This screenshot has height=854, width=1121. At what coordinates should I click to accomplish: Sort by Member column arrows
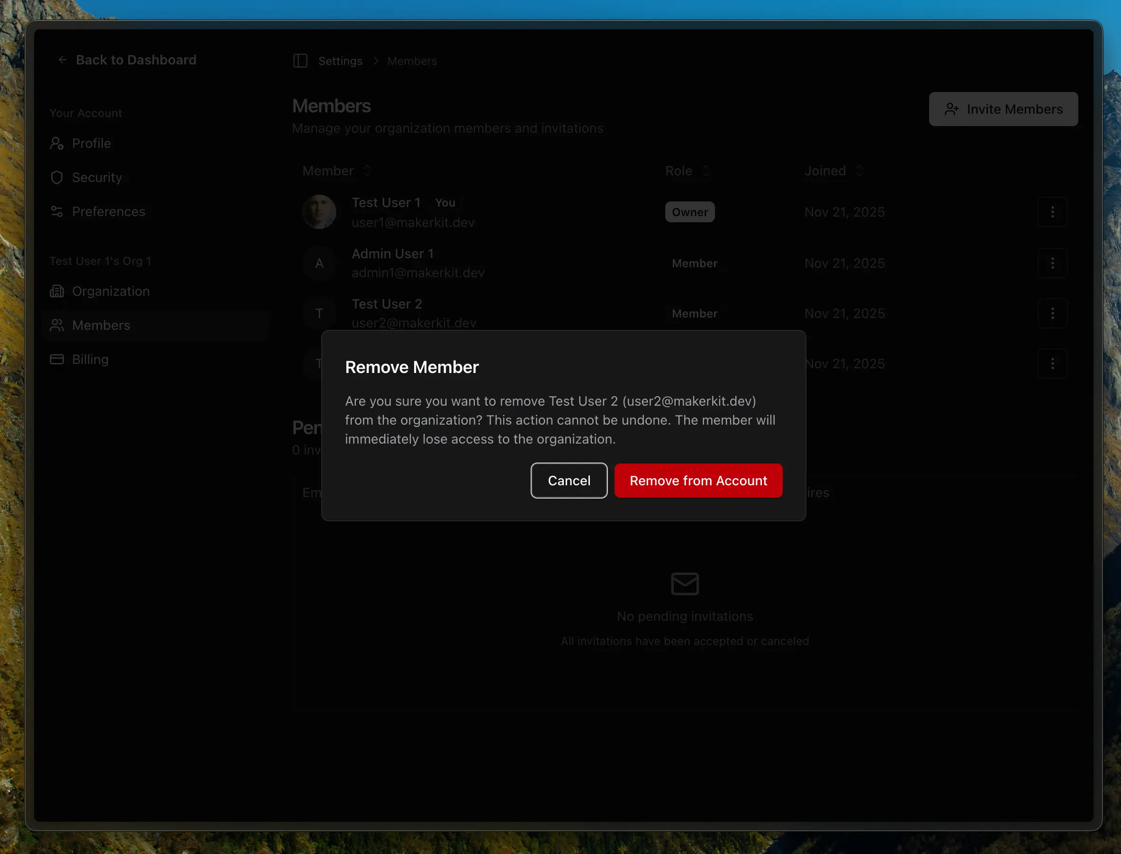367,171
